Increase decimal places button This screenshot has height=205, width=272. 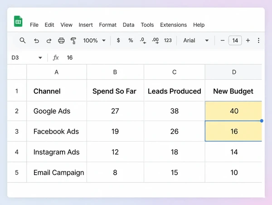point(155,40)
